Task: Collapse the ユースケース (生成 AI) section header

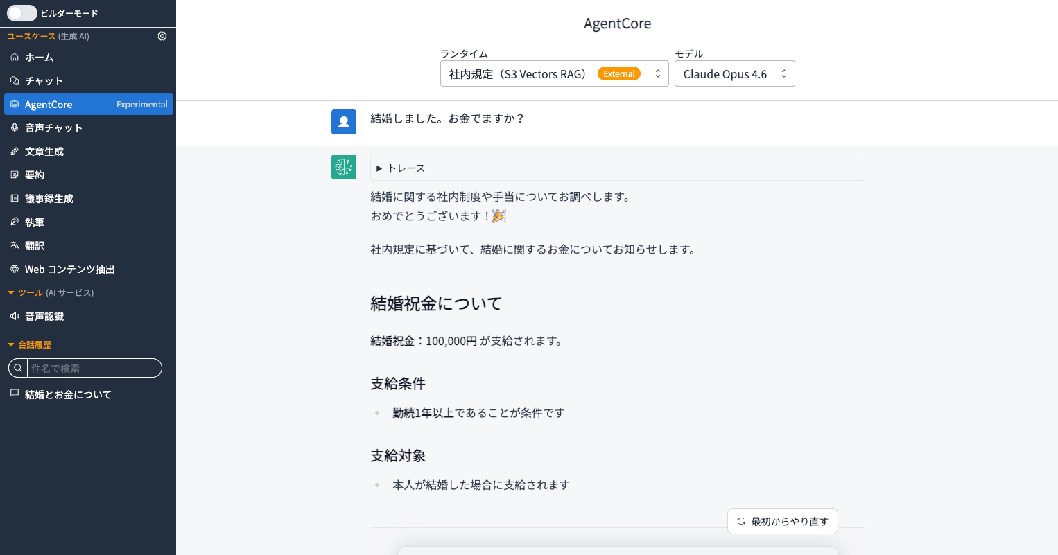Action: (x=48, y=36)
